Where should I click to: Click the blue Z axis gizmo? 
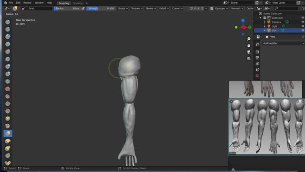[x=243, y=20]
